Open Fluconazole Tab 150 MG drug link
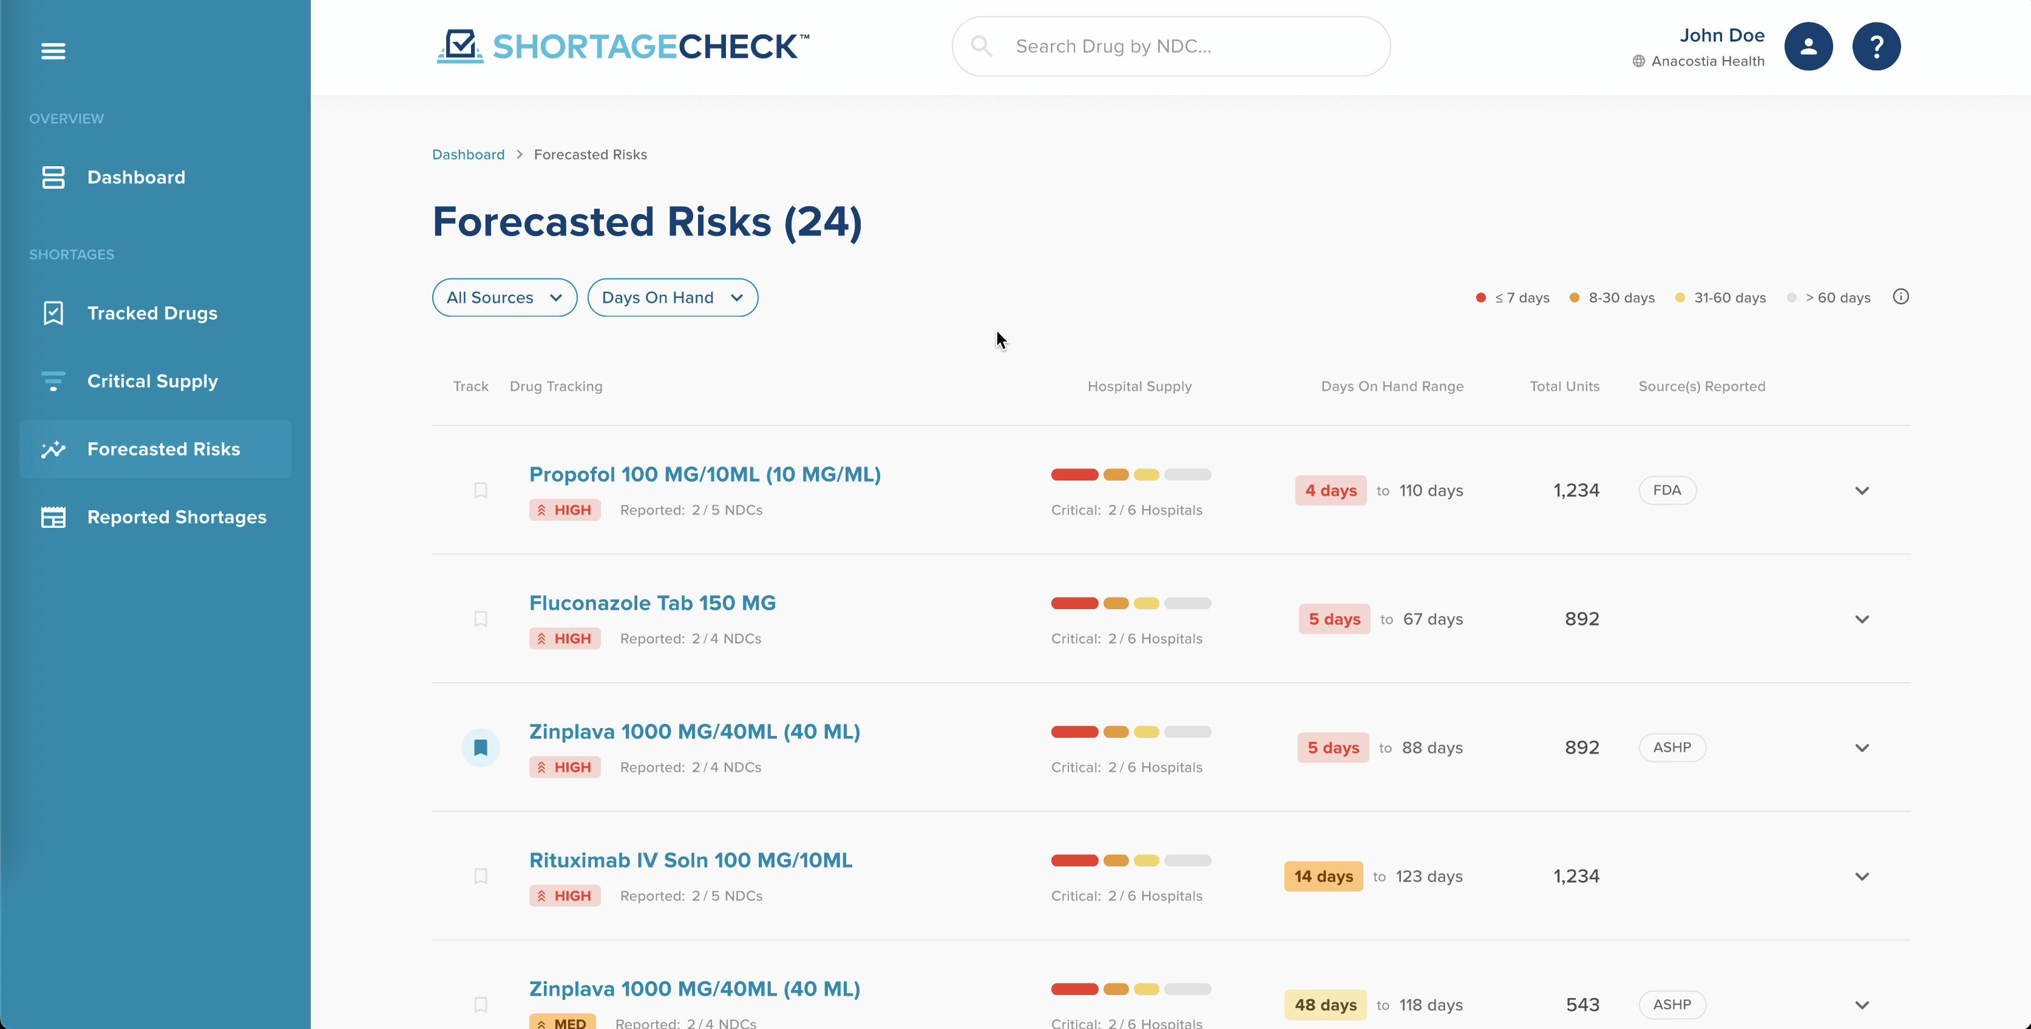This screenshot has width=2031, height=1029. point(652,602)
